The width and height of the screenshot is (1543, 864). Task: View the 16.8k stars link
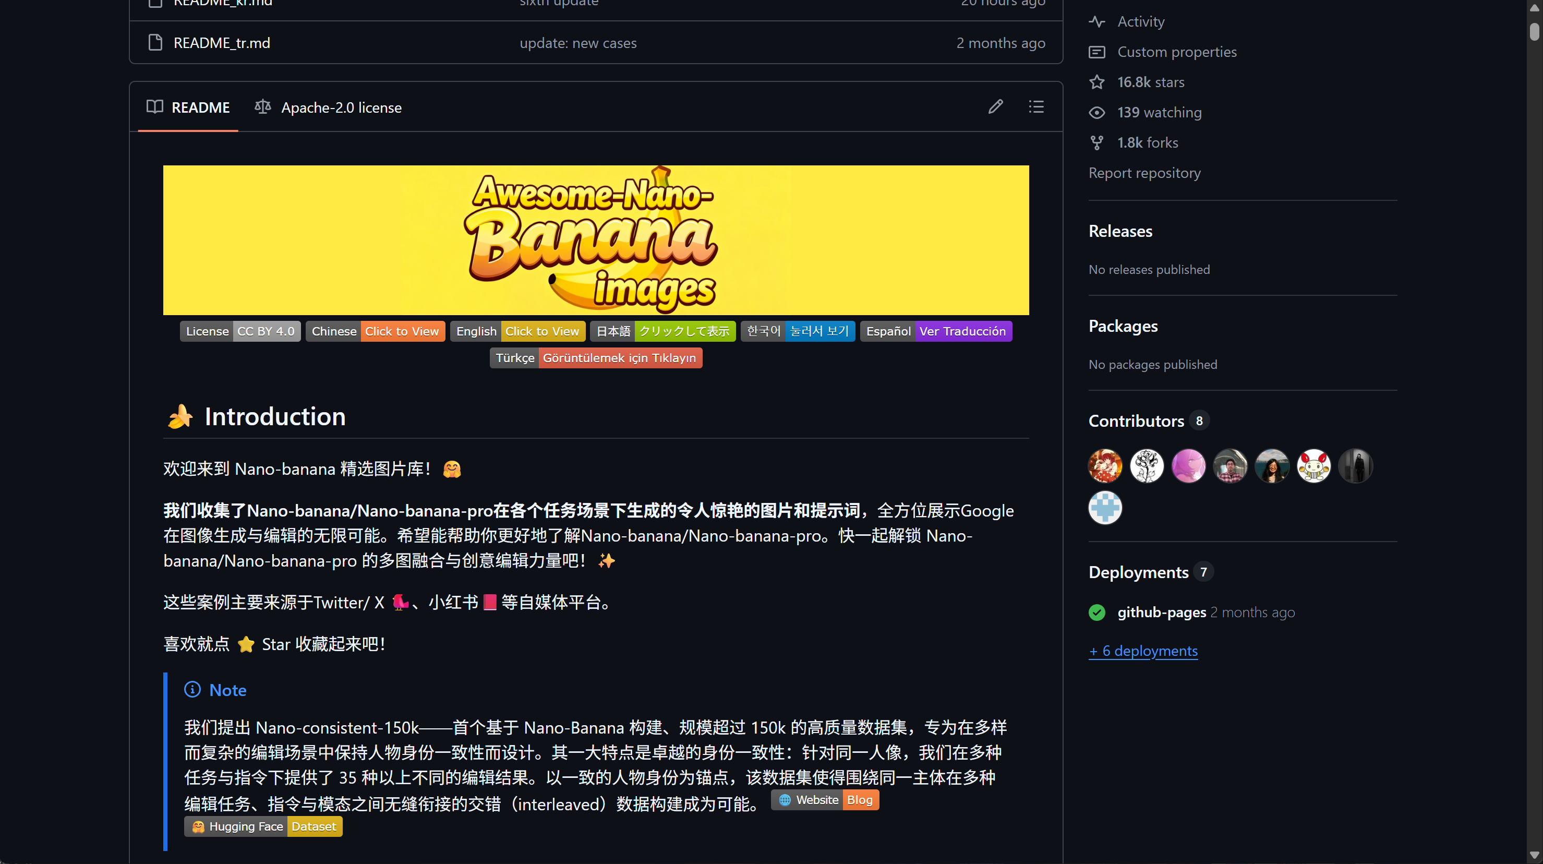click(x=1151, y=82)
